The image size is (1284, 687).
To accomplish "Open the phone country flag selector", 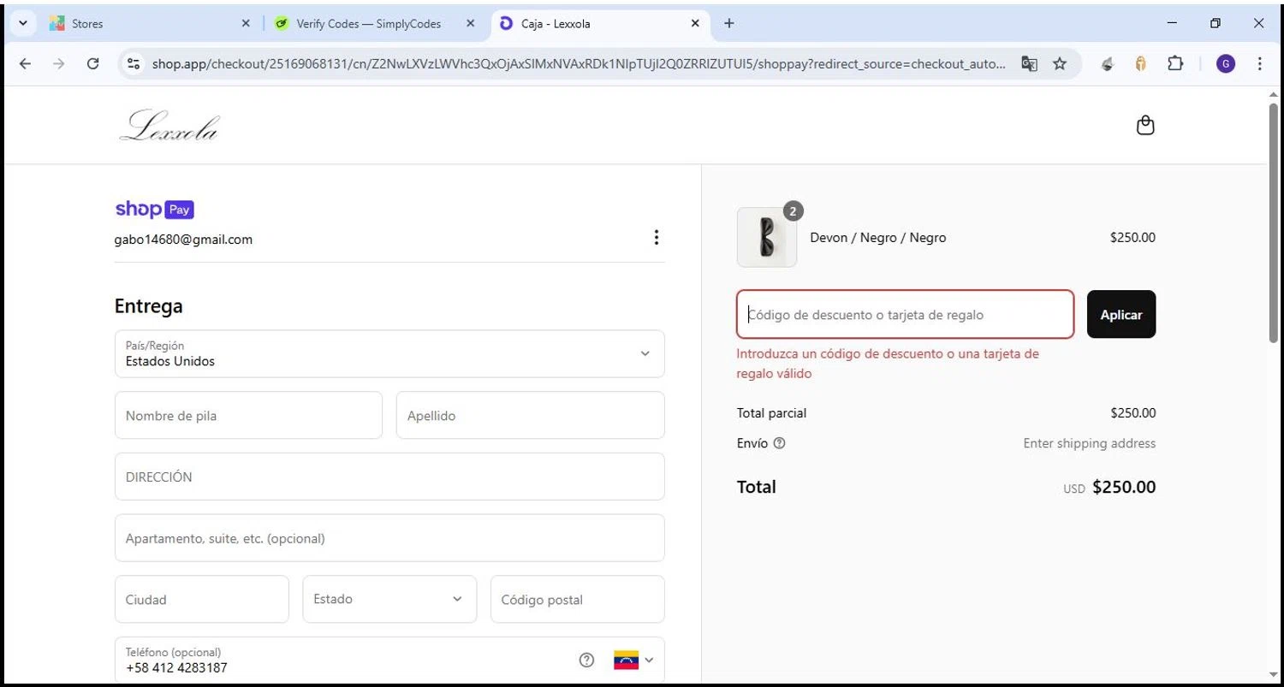I will point(633,660).
